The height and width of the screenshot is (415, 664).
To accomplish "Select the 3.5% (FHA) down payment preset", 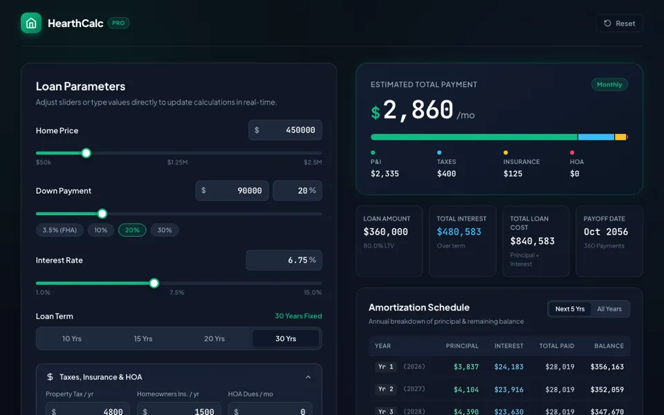I will pyautogui.click(x=59, y=230).
